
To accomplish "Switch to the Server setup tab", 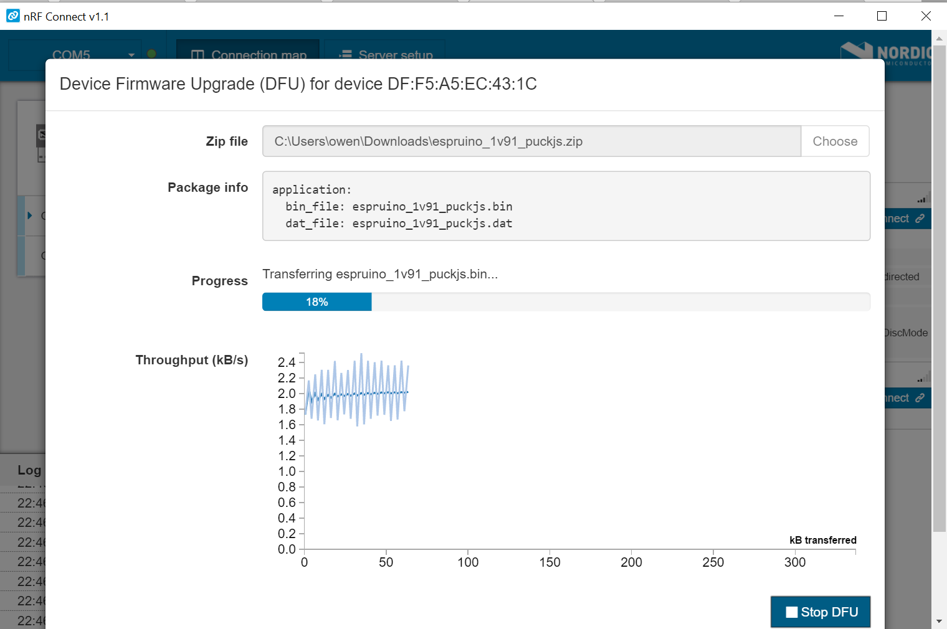I will [x=385, y=55].
